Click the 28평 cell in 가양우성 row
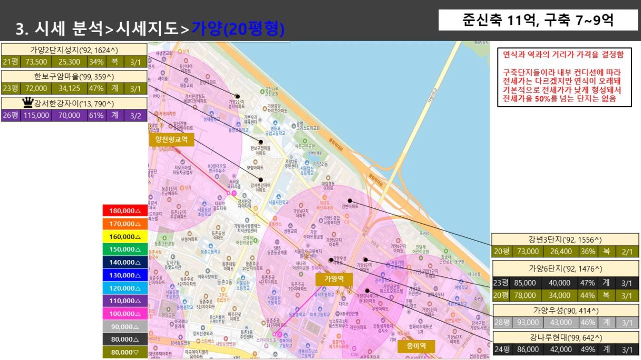 [x=501, y=322]
